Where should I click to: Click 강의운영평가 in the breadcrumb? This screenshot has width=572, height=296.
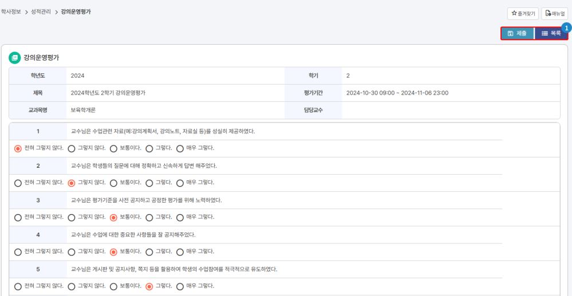(x=76, y=12)
